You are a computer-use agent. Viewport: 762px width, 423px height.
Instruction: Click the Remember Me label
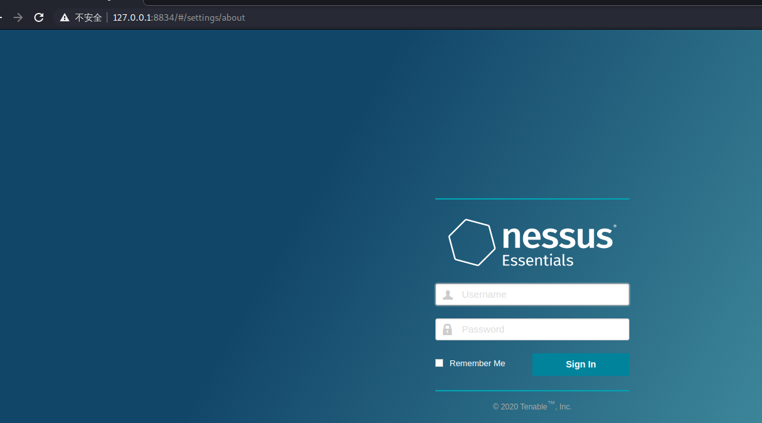(x=477, y=364)
